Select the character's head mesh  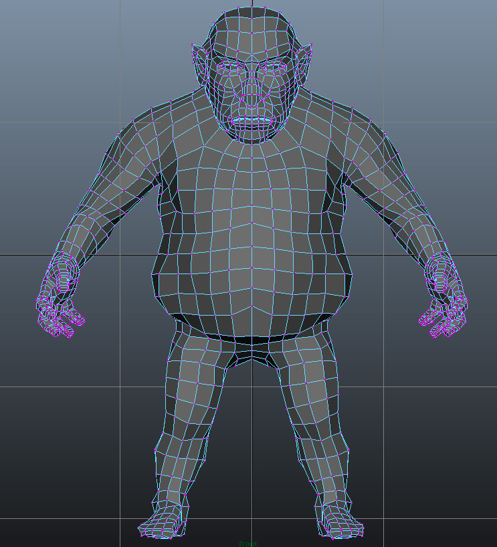coord(252,74)
